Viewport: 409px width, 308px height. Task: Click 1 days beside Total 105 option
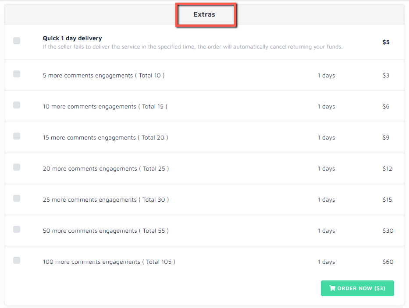pos(326,262)
